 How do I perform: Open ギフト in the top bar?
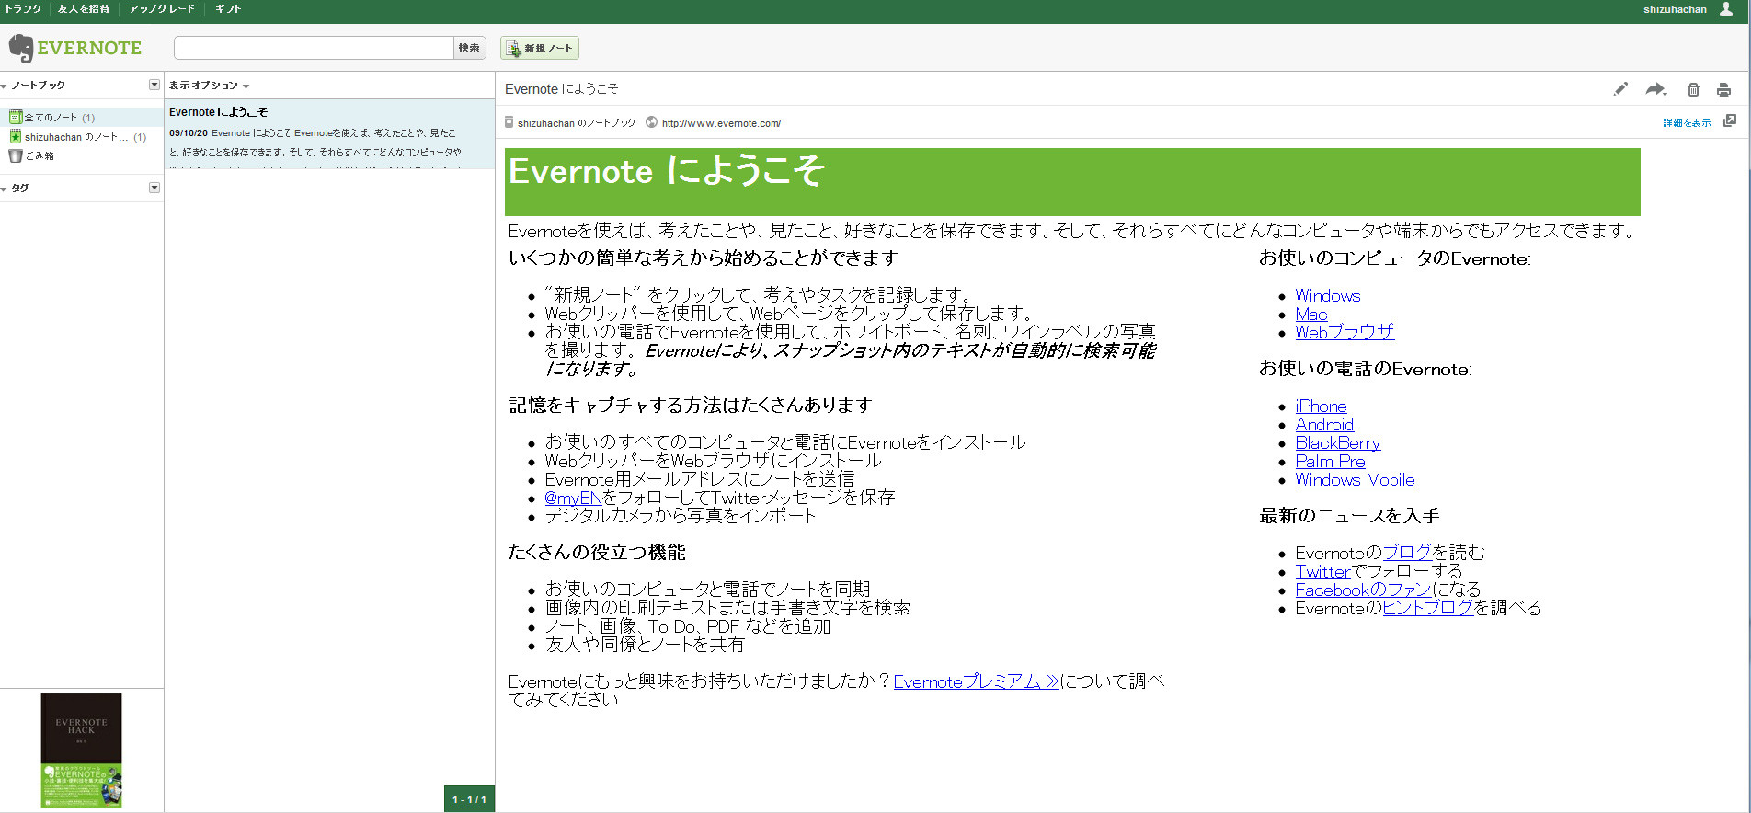(228, 9)
